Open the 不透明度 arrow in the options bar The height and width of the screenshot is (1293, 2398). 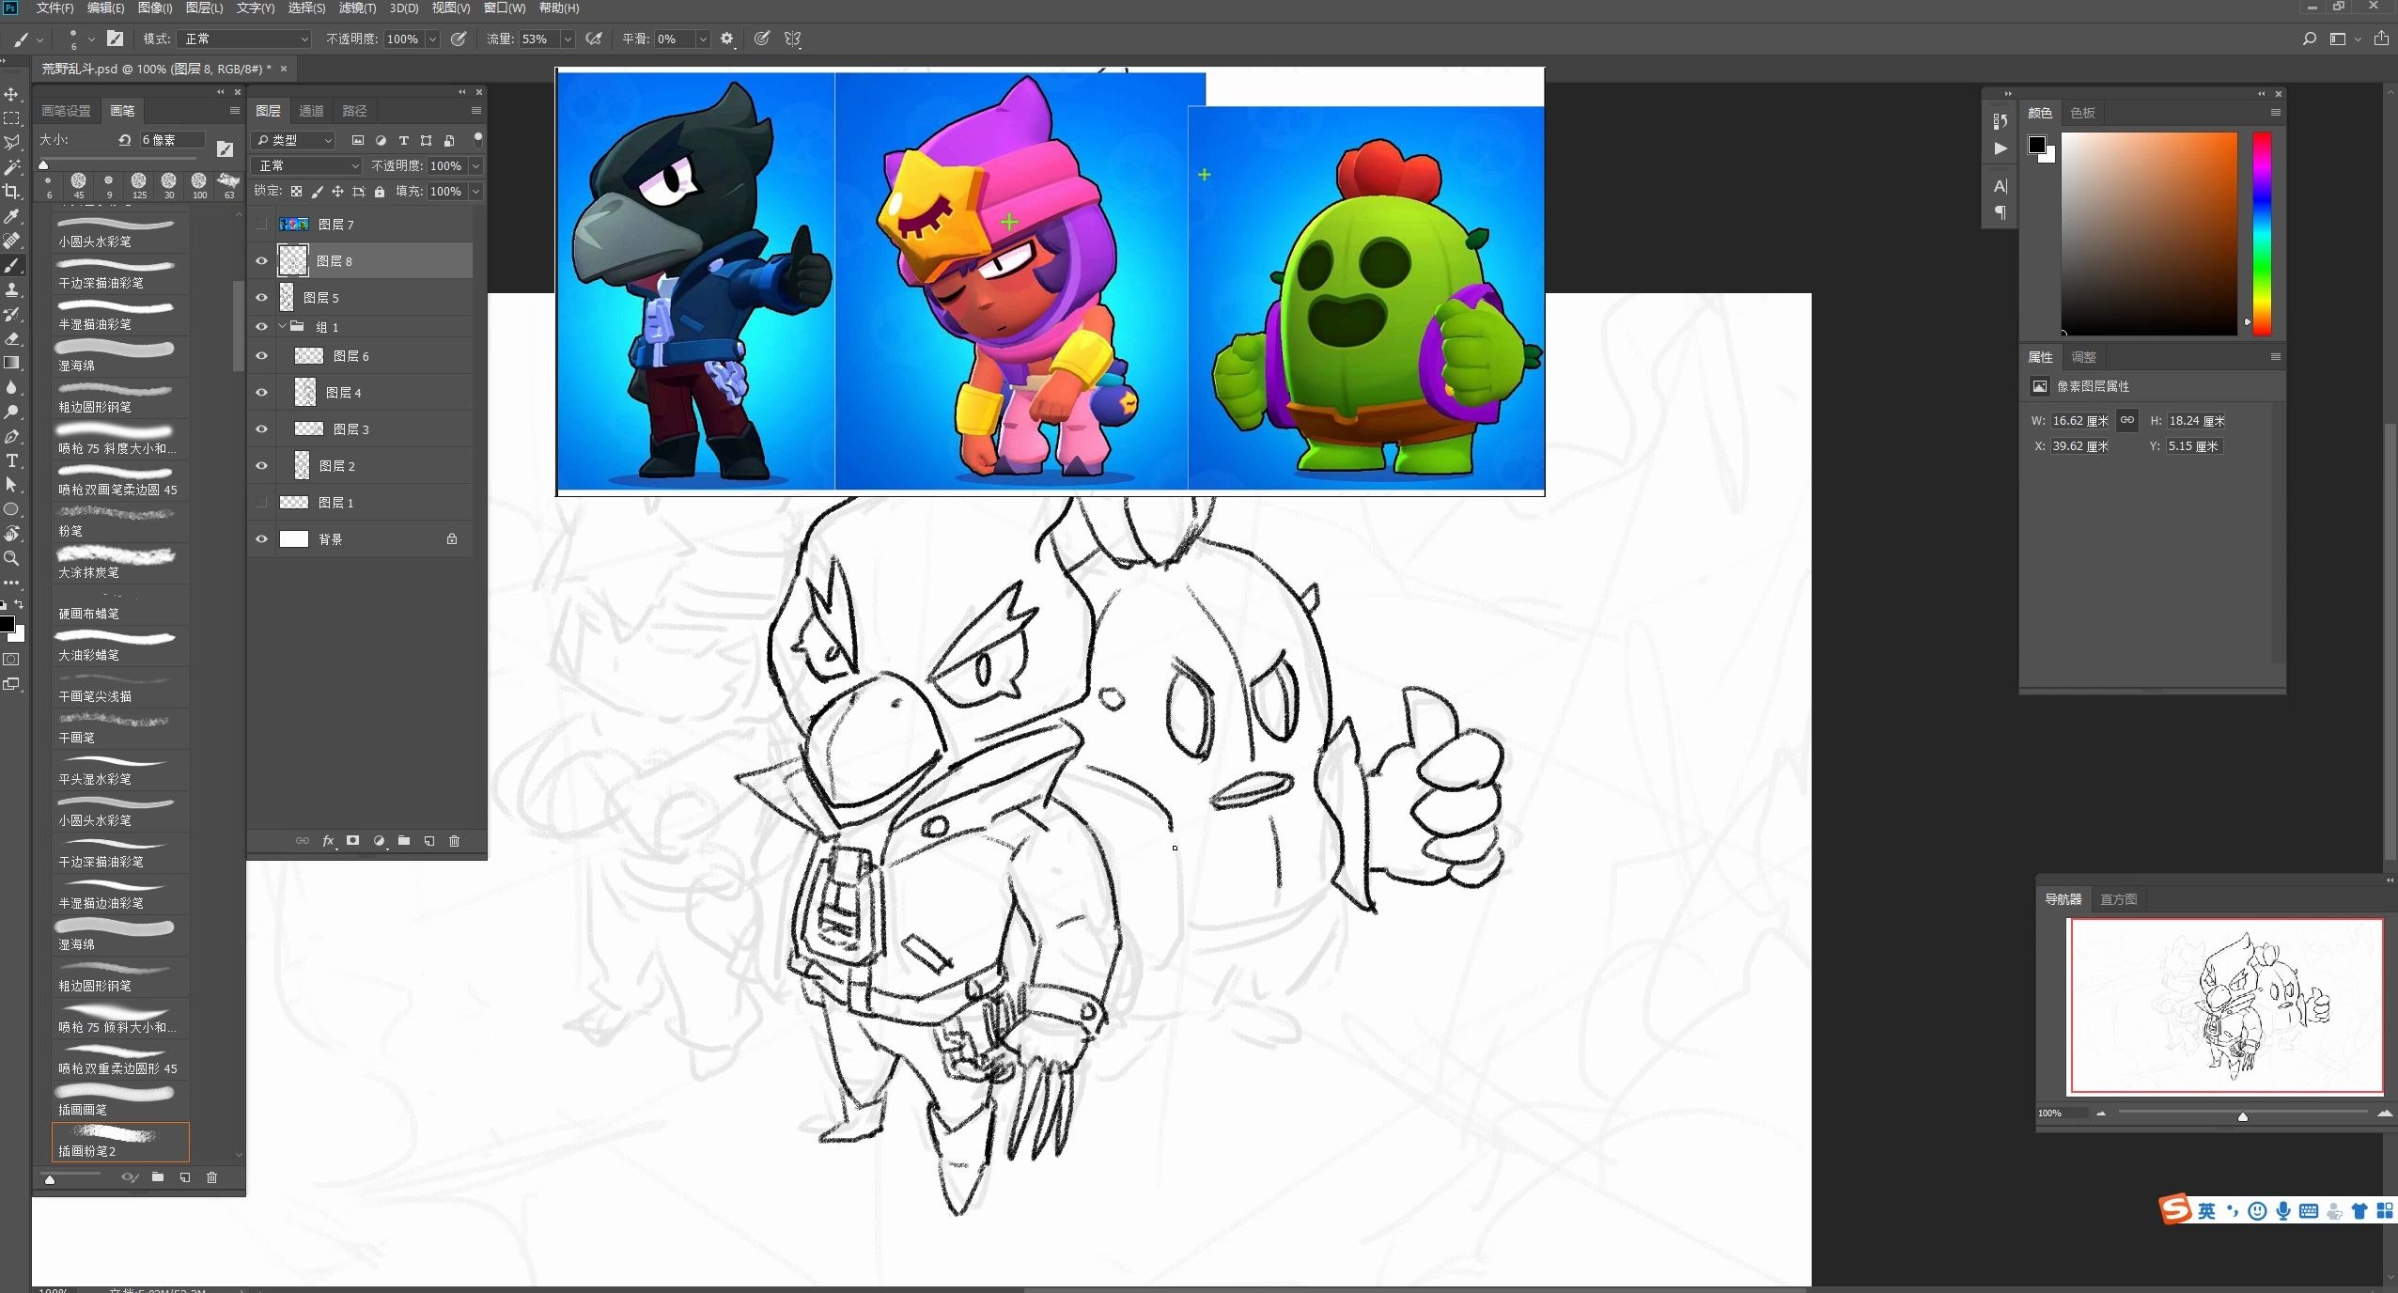[433, 39]
